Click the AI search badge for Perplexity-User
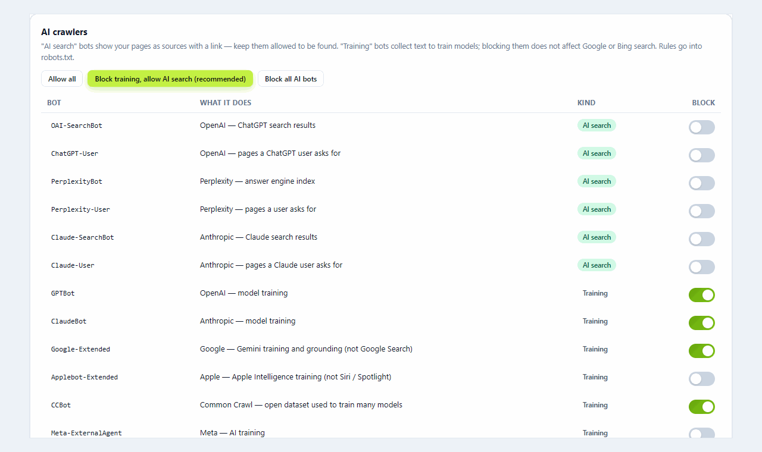The image size is (762, 452). pyautogui.click(x=597, y=209)
